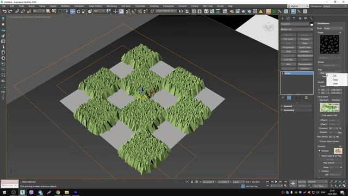This screenshot has width=348, height=196.
Task: Choose Cut from the context menu
Action: (x=334, y=76)
